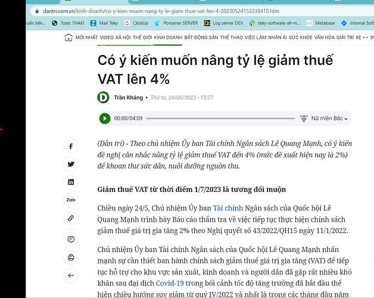Open GIẢI TRÍ section
The height and width of the screenshot is (298, 374).
(345, 38)
